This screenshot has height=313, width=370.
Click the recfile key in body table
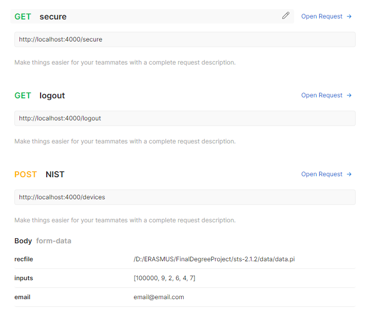click(24, 259)
